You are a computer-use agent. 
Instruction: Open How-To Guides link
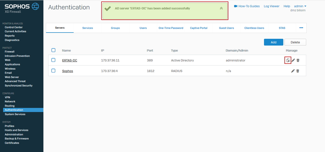point(249,6)
